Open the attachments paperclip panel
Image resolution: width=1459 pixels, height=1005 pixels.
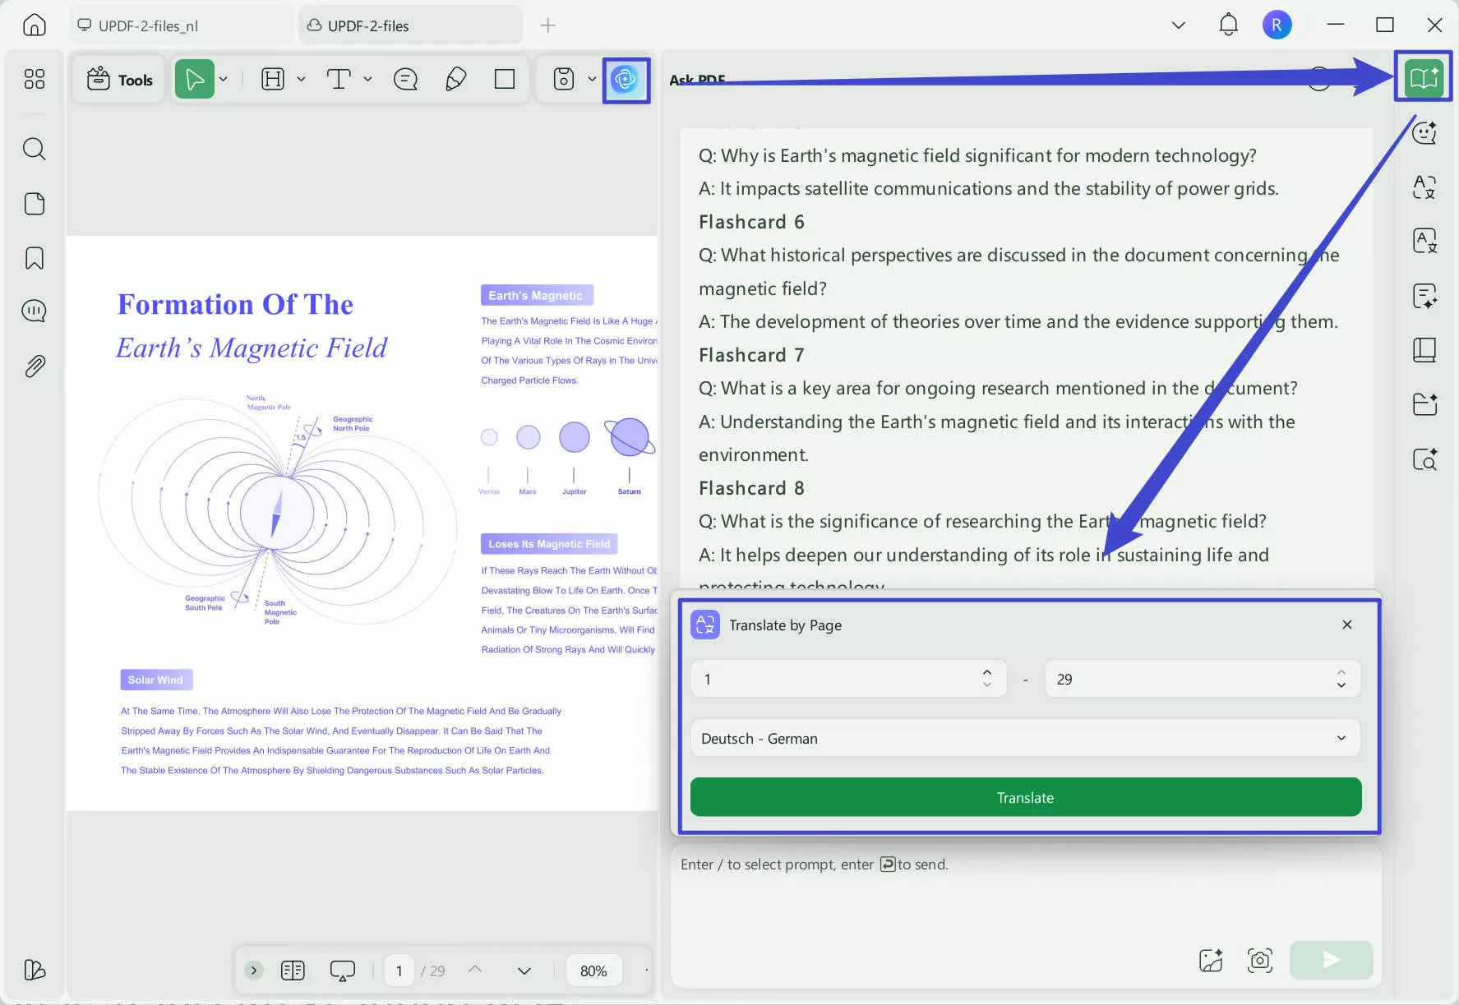34,366
